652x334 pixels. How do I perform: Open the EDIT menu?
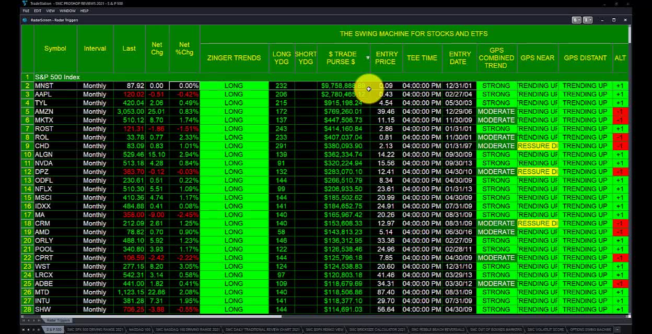pos(38,10)
